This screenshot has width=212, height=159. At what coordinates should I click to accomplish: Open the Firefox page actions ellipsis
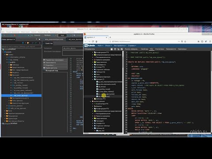pos(179,42)
